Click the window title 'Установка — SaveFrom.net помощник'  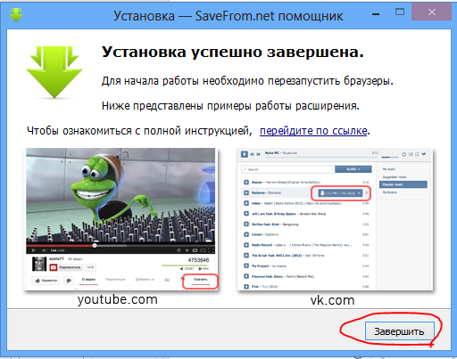228,16
